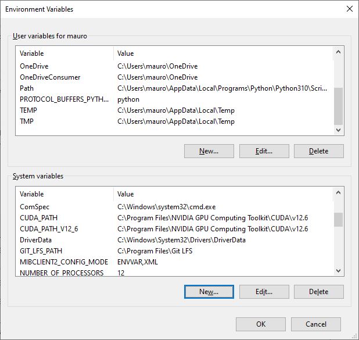The height and width of the screenshot is (340, 359).
Task: Select the PROTOCOL_BUFFERS_PYTH... variable
Action: (174, 99)
